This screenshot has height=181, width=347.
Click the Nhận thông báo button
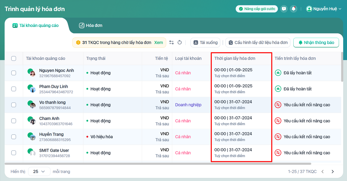(x=316, y=43)
